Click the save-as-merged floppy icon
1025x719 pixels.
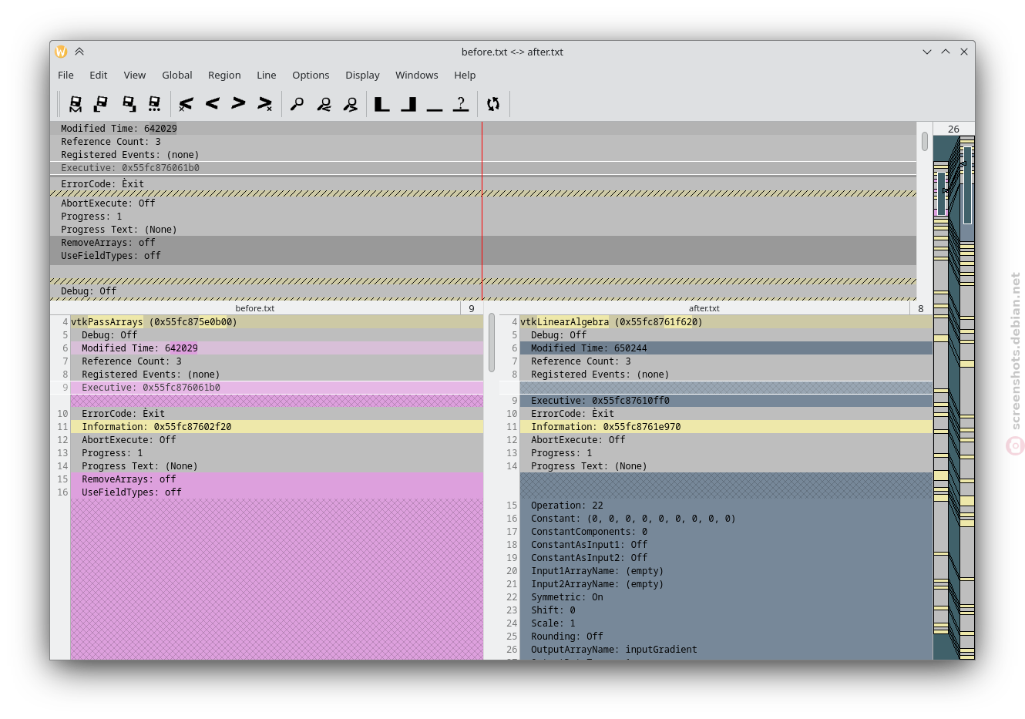pos(75,103)
